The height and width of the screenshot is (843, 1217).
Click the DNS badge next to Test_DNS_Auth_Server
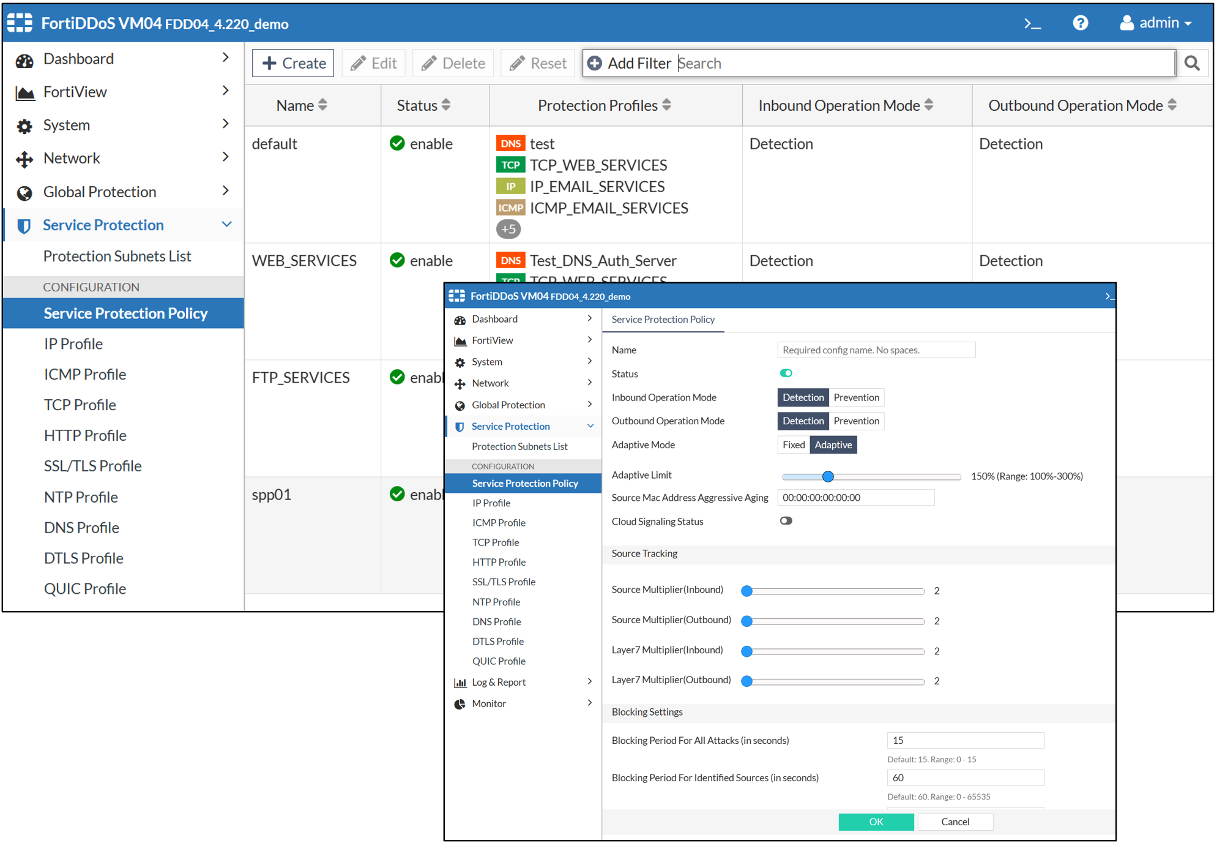(510, 260)
